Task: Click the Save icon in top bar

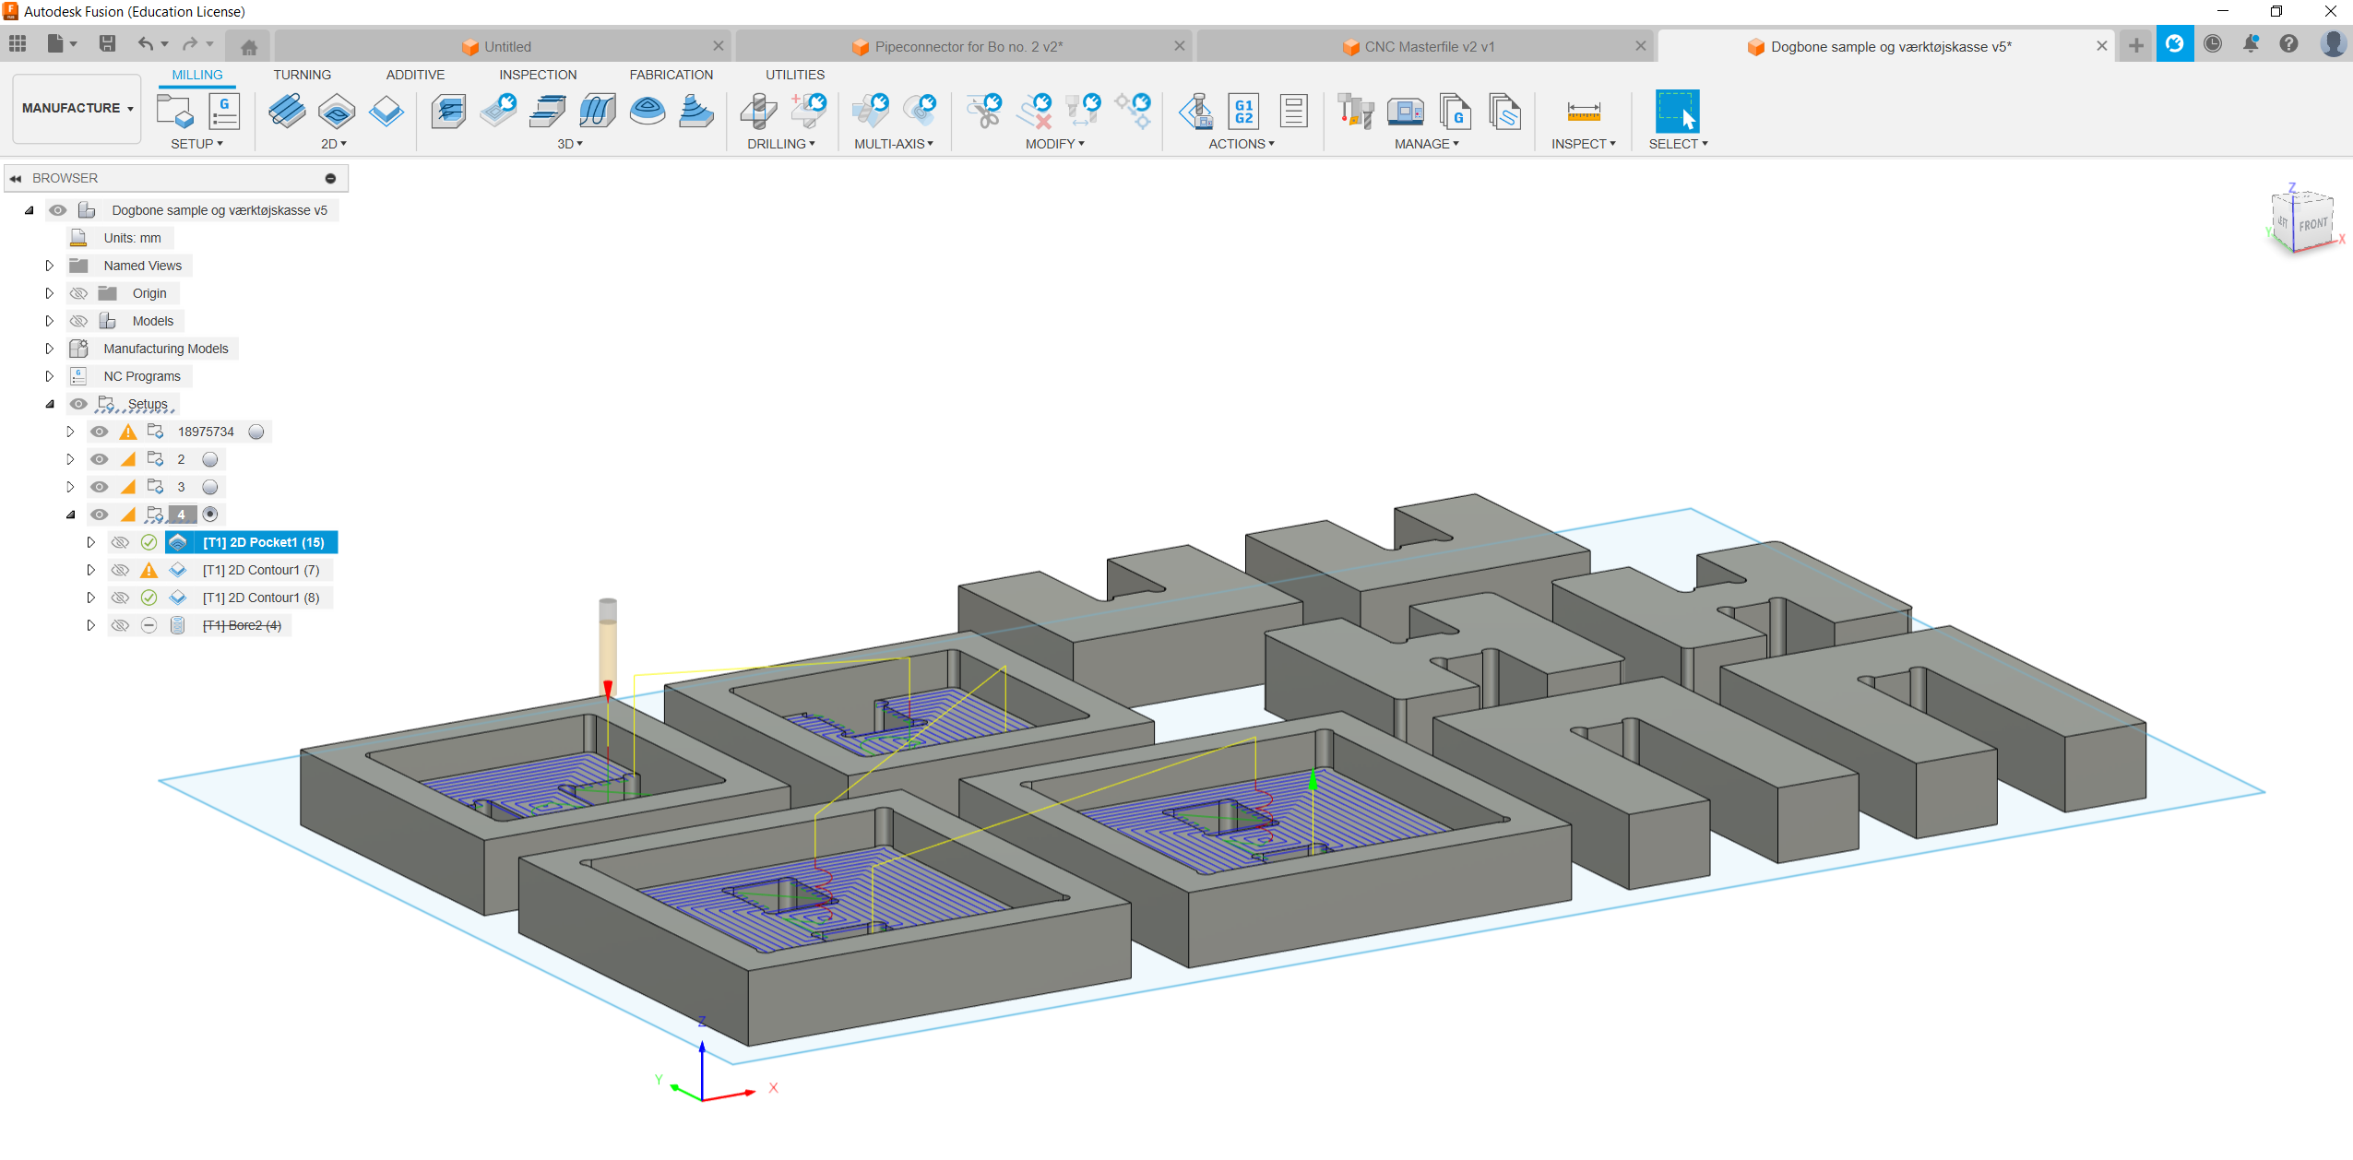Action: pyautogui.click(x=107, y=43)
